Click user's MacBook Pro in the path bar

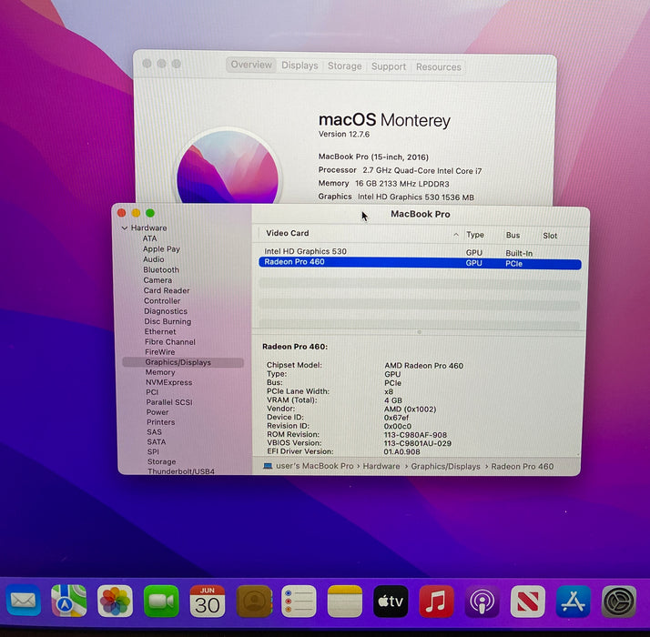(x=315, y=466)
